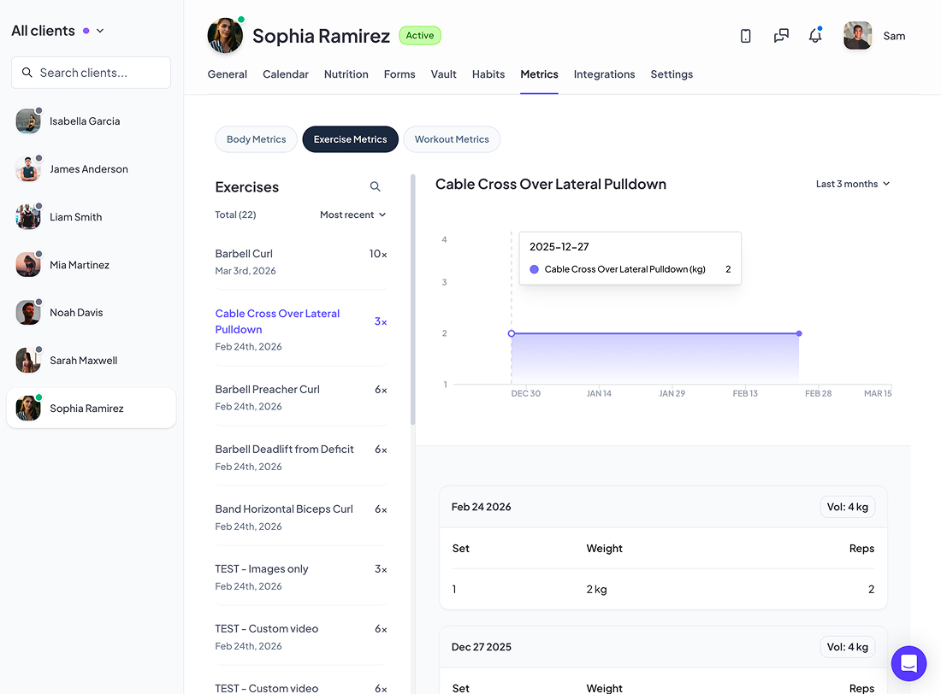Click the Search clients input field
Screen dimensions: 941x694
tap(91, 73)
